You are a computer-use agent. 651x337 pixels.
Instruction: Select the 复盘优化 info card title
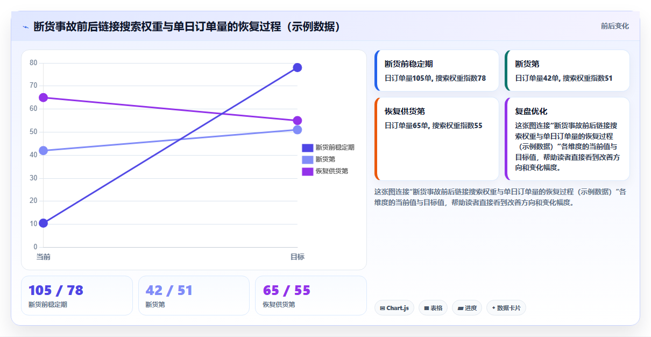point(531,111)
